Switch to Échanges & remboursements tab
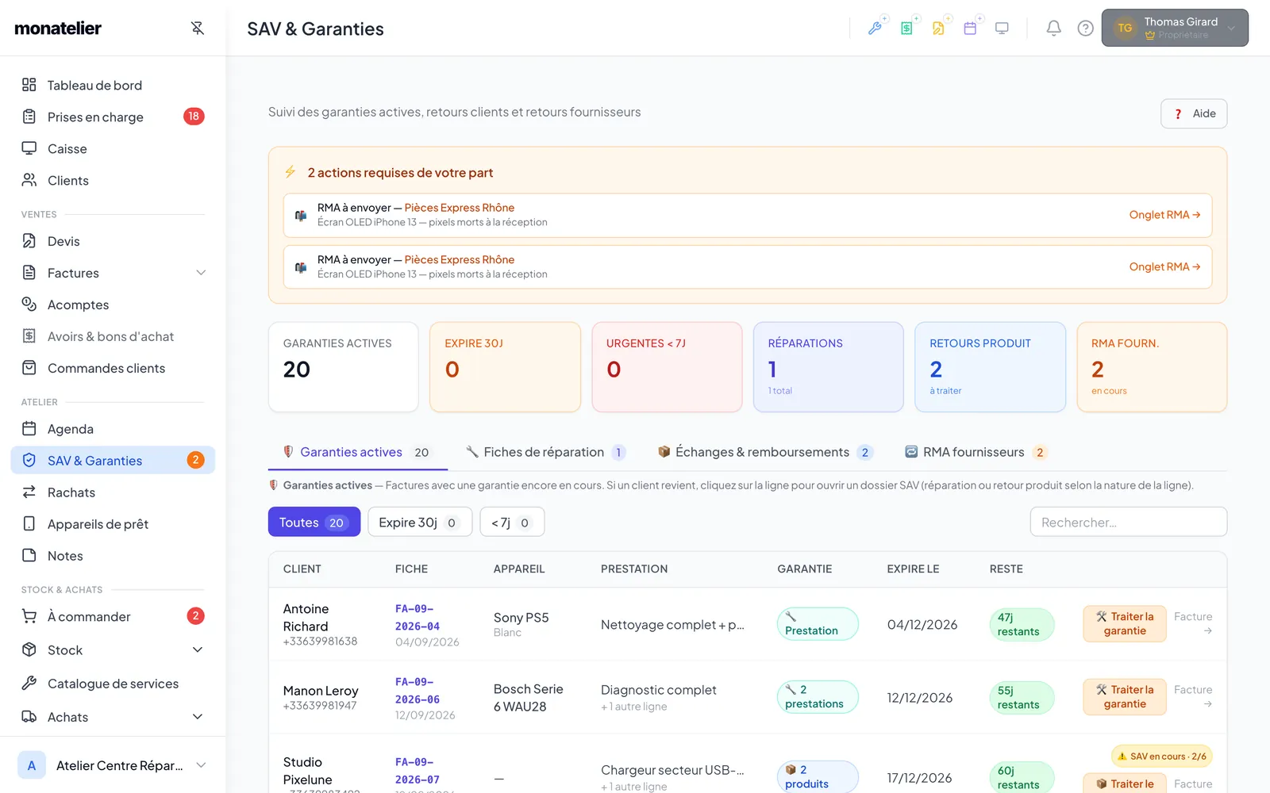Screen dimensions: 1270x793 tap(765, 452)
